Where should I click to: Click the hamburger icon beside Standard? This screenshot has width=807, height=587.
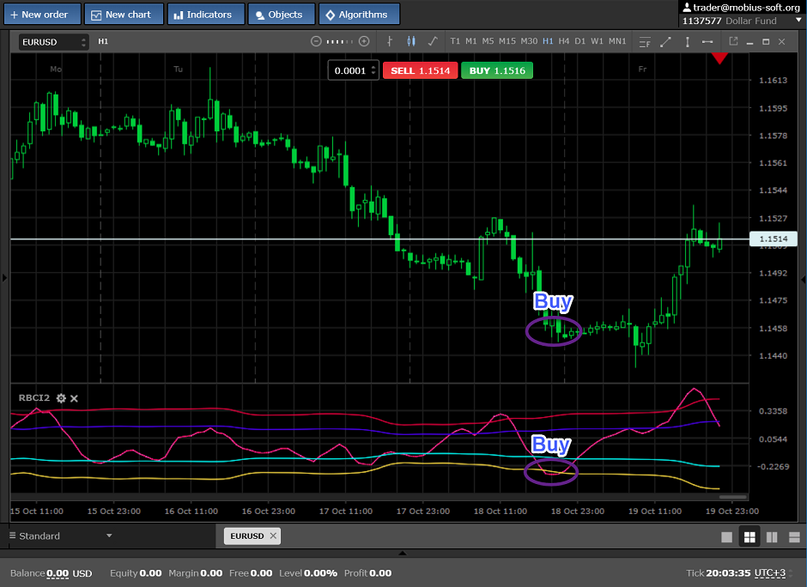point(12,536)
